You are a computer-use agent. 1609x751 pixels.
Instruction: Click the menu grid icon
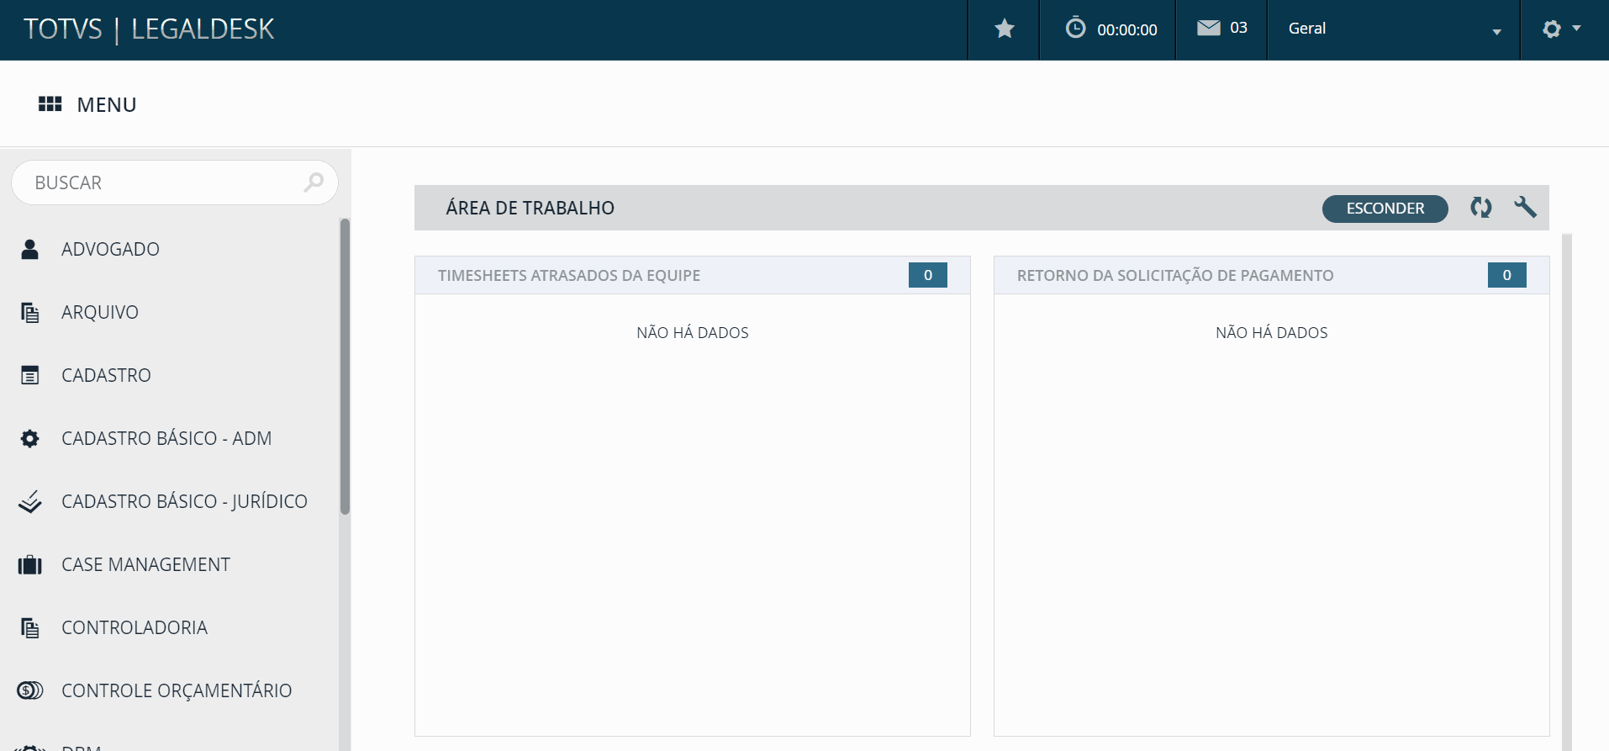coord(50,103)
